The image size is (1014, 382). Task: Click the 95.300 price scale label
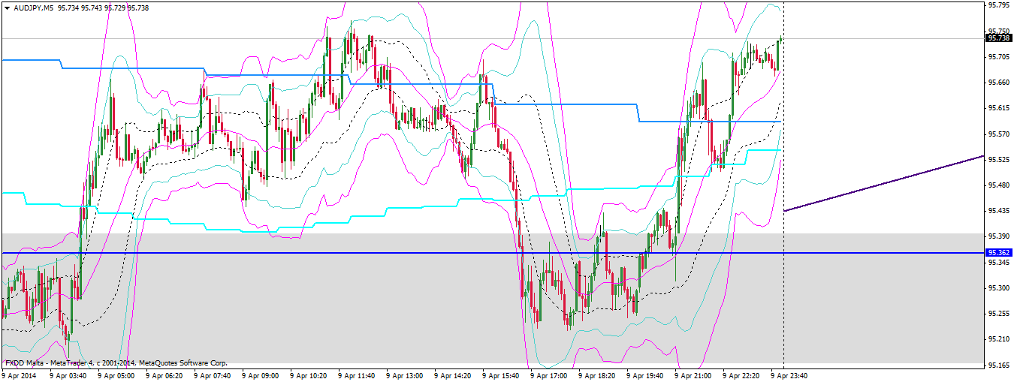coord(998,288)
